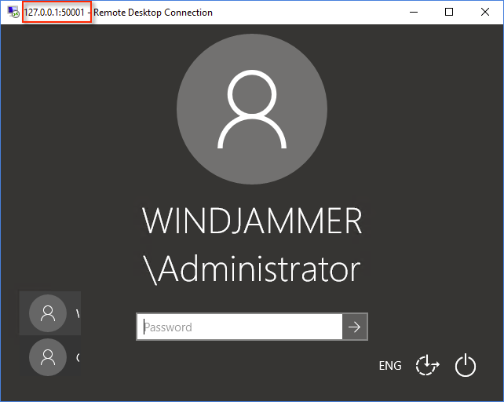Focus the Password input field
Viewport: 504px width, 402px height.
coord(239,327)
